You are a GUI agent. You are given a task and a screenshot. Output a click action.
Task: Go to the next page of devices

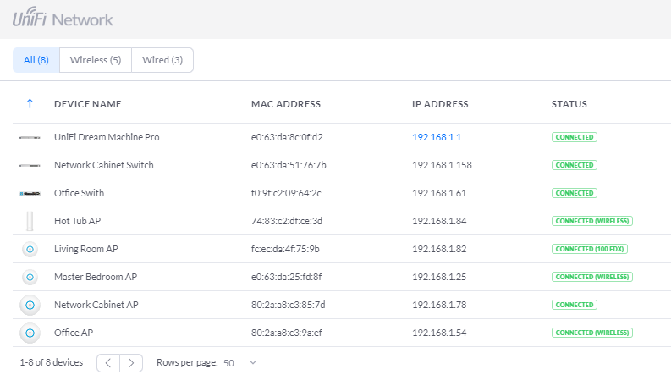[x=131, y=362]
